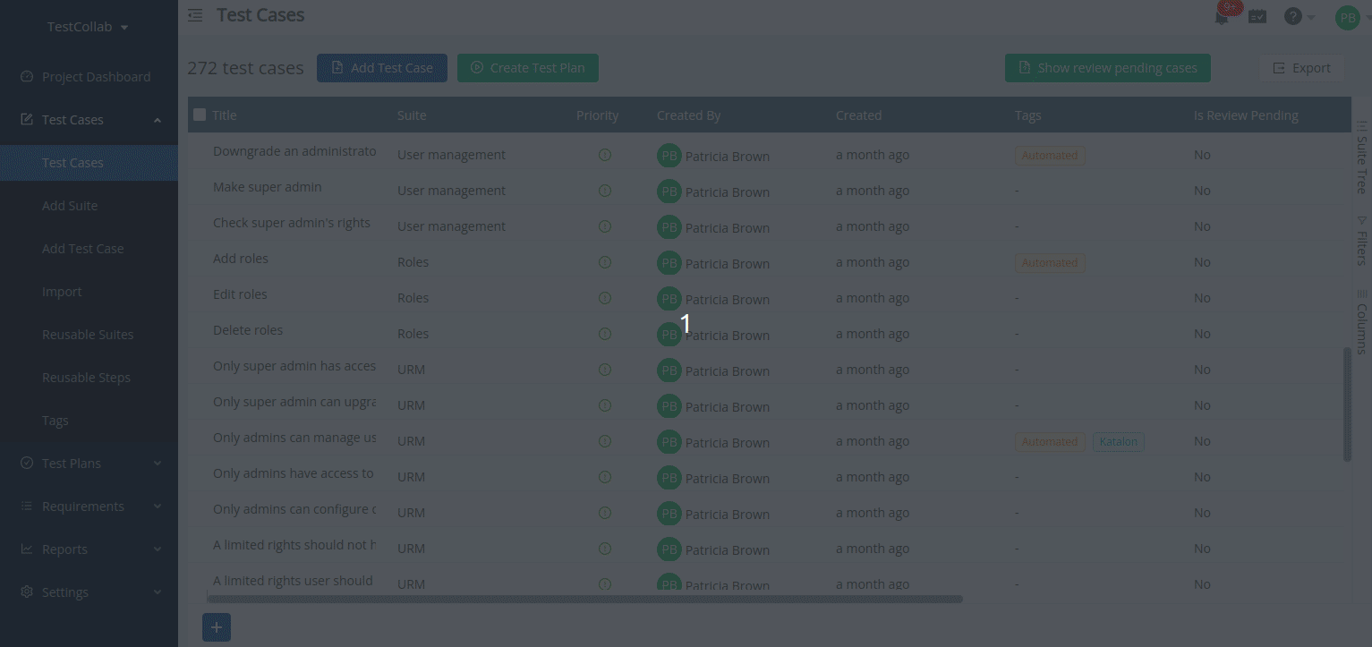
Task: Open the Edit roles test case
Action: point(240,294)
